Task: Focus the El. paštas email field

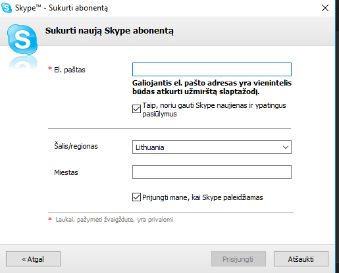Action: pos(212,70)
